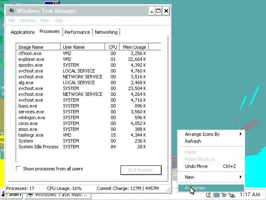Select the svchost.exe row using 4,264 K
Image resolution: width=266 pixels, height=200 pixels.
[x=82, y=94]
